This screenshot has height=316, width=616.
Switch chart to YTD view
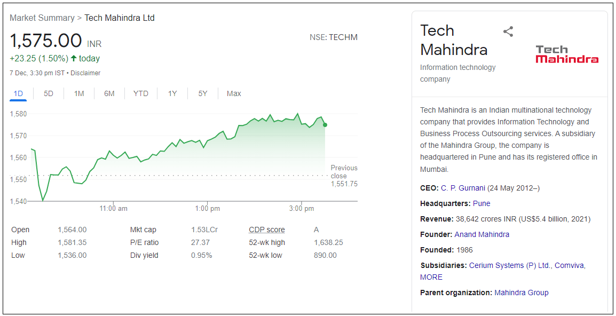click(x=141, y=93)
